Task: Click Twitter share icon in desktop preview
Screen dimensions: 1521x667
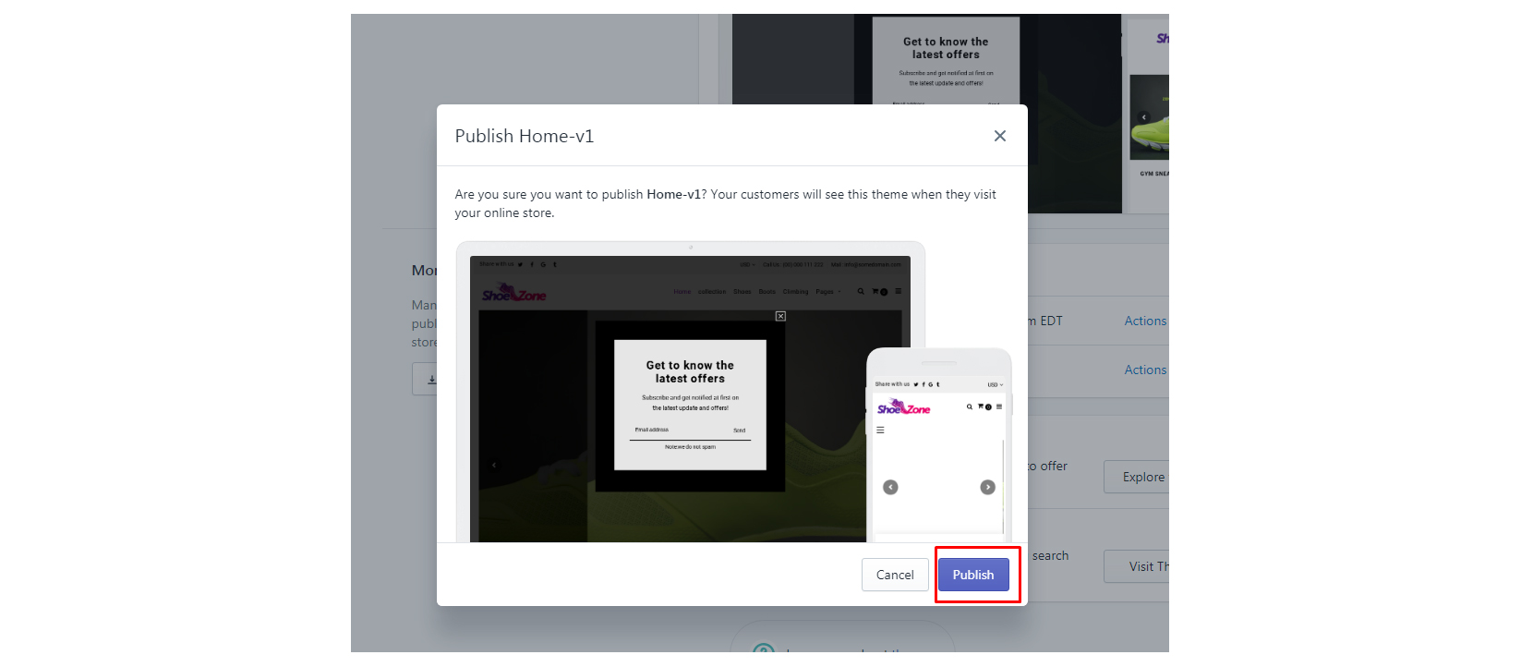Action: click(x=521, y=265)
